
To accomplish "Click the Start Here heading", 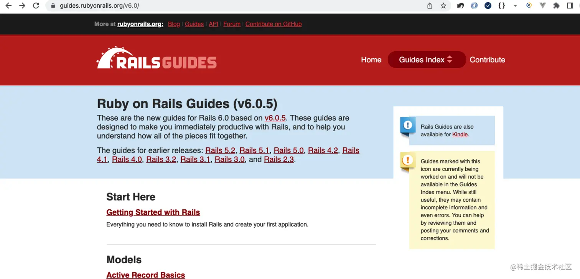I will click(x=131, y=197).
